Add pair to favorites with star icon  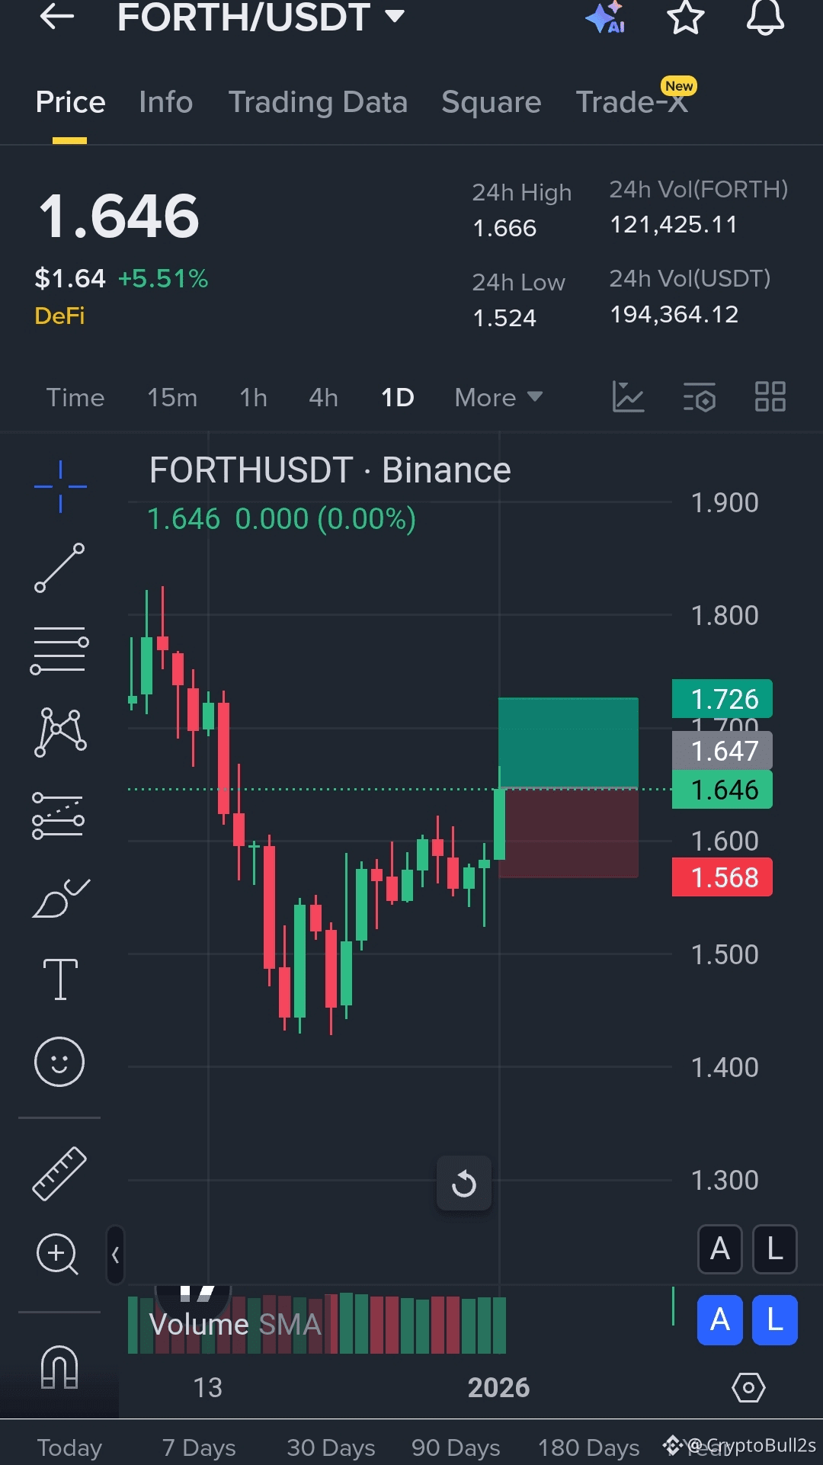pyautogui.click(x=685, y=17)
